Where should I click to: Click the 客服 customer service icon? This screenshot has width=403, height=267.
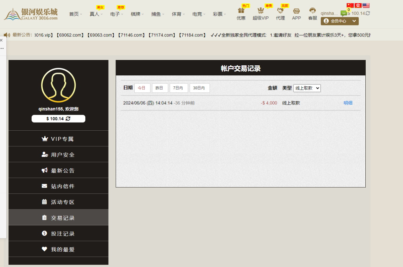(312, 11)
